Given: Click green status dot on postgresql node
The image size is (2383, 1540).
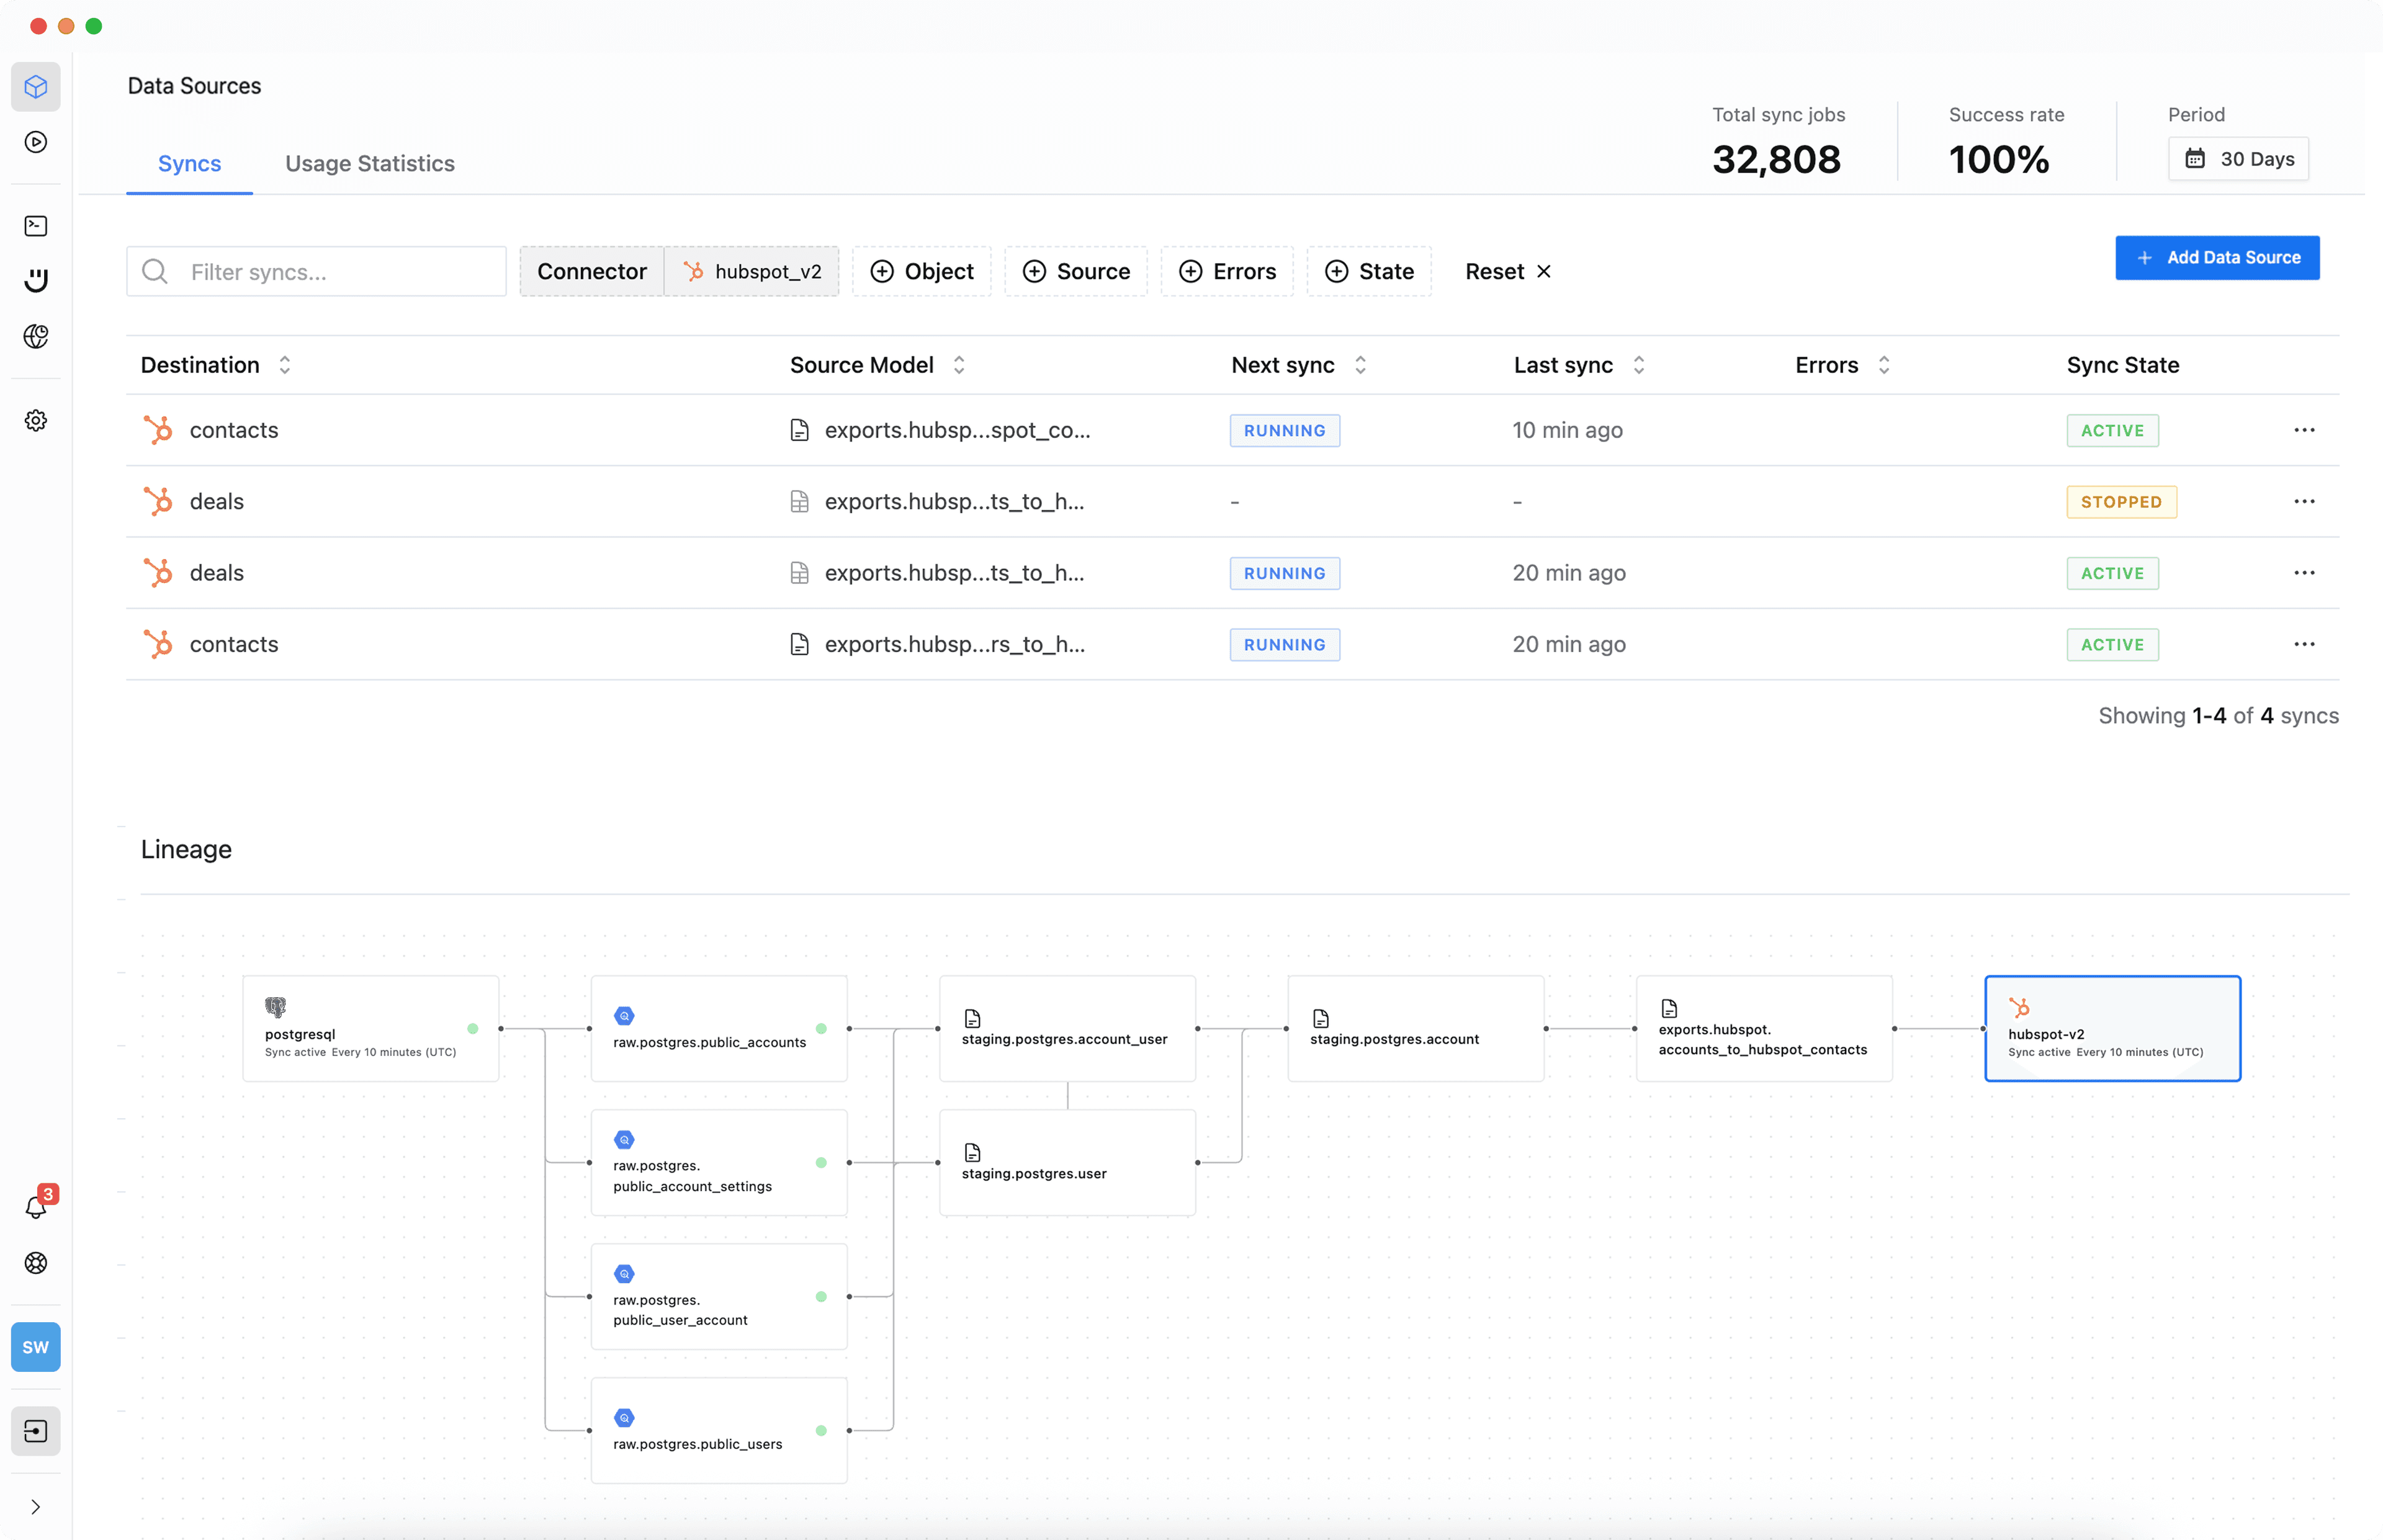Looking at the screenshot, I should point(473,1028).
